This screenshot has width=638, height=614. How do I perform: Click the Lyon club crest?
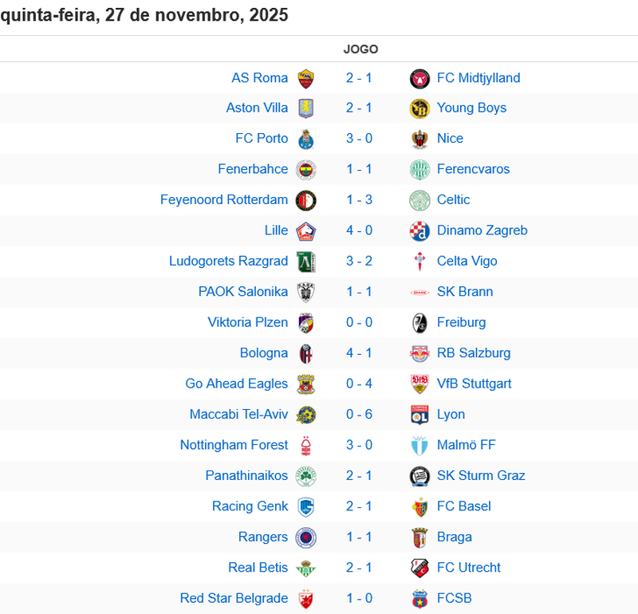click(x=419, y=415)
